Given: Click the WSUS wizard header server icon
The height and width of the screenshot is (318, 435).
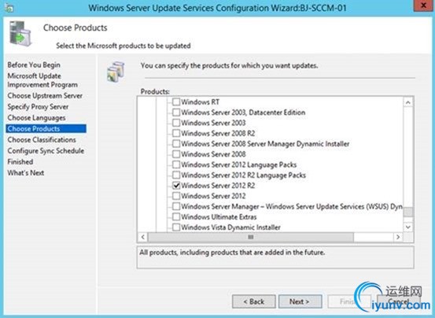Looking at the screenshot, I should [x=20, y=34].
